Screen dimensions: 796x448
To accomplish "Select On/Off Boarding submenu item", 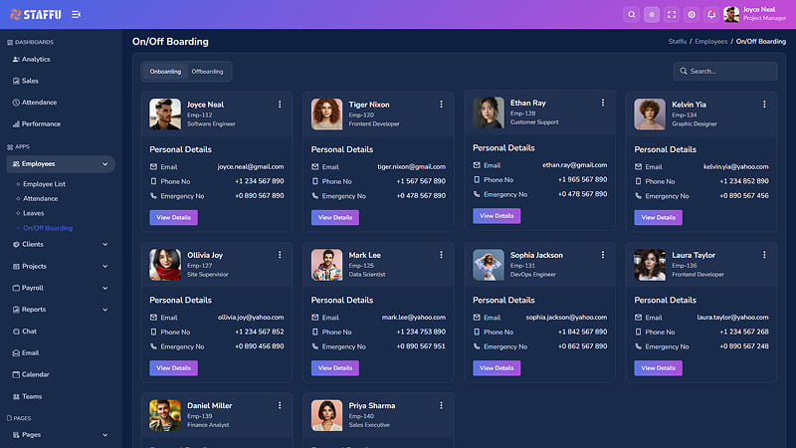I will click(47, 228).
